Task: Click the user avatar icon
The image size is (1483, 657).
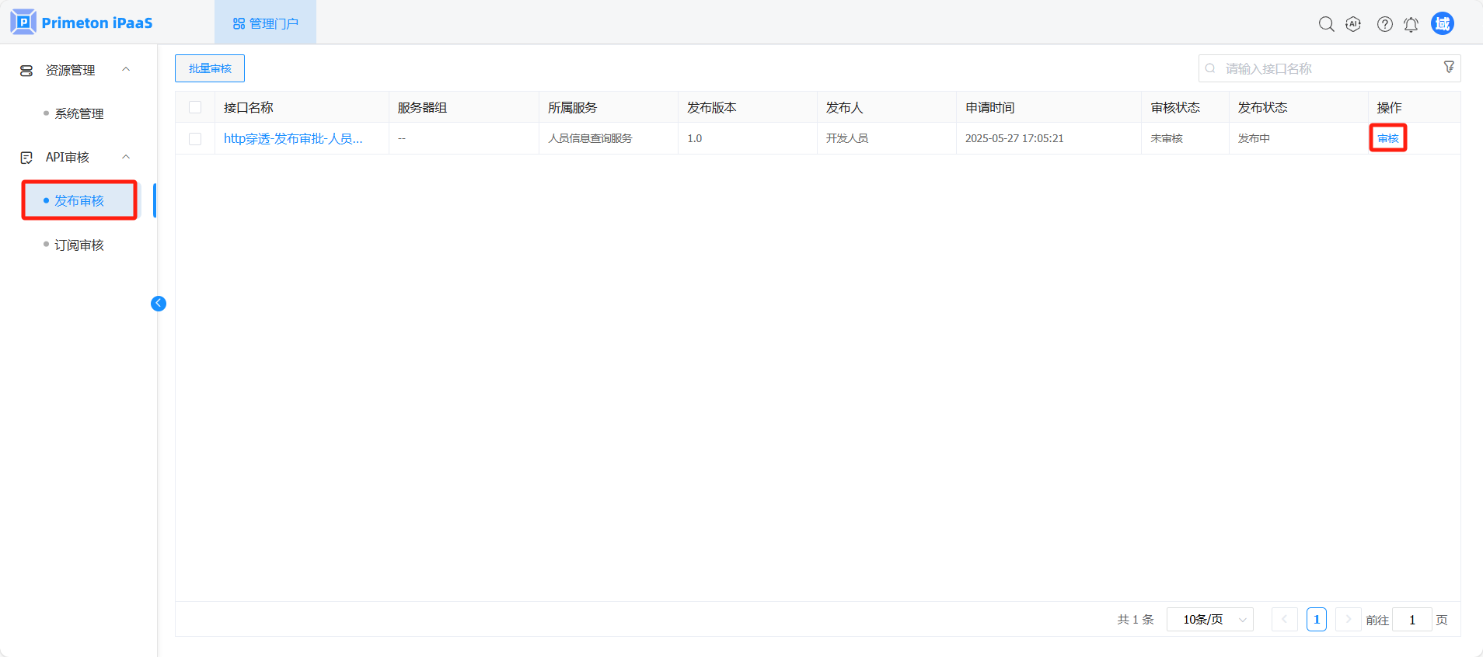Action: [x=1442, y=24]
